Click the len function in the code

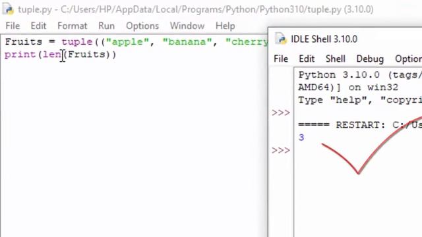click(52, 54)
